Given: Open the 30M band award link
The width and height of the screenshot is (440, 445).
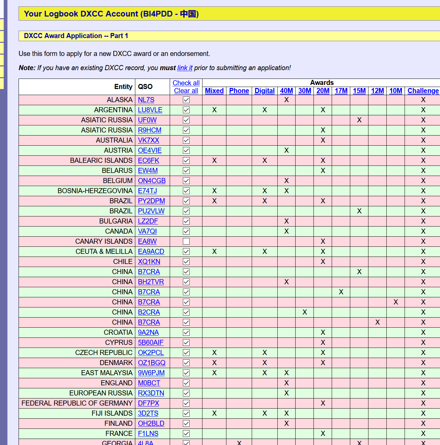Looking at the screenshot, I should pos(305,91).
